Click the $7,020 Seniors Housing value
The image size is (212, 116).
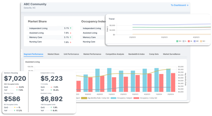point(15,78)
